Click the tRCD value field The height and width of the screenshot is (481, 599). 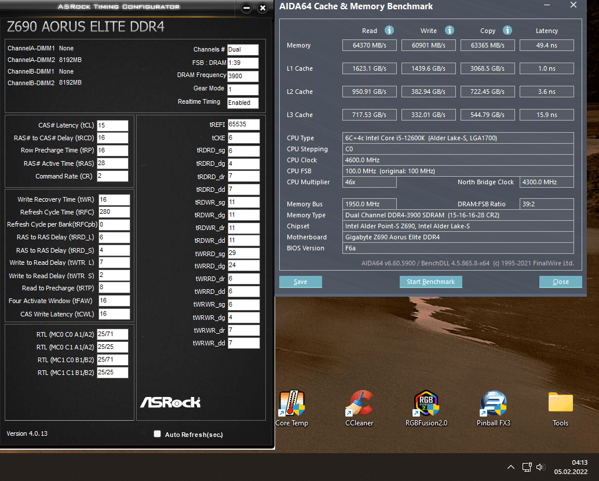coord(113,138)
